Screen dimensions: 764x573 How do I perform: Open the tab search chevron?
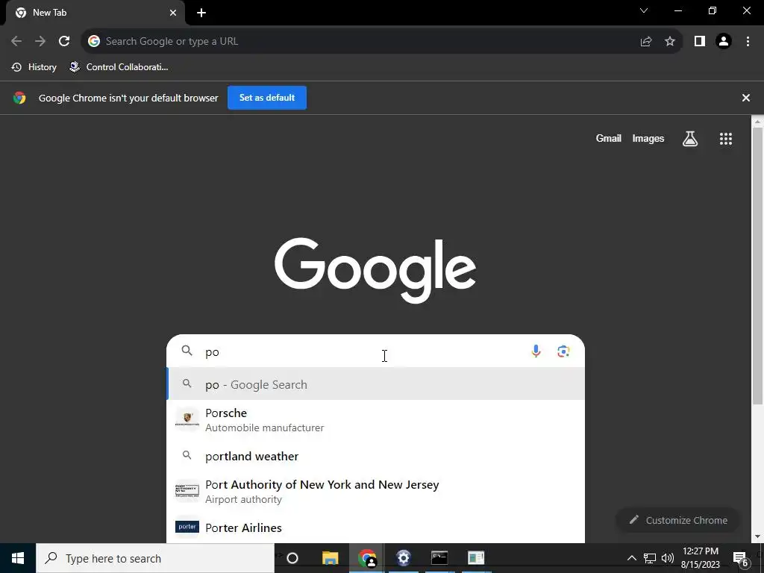pyautogui.click(x=644, y=10)
